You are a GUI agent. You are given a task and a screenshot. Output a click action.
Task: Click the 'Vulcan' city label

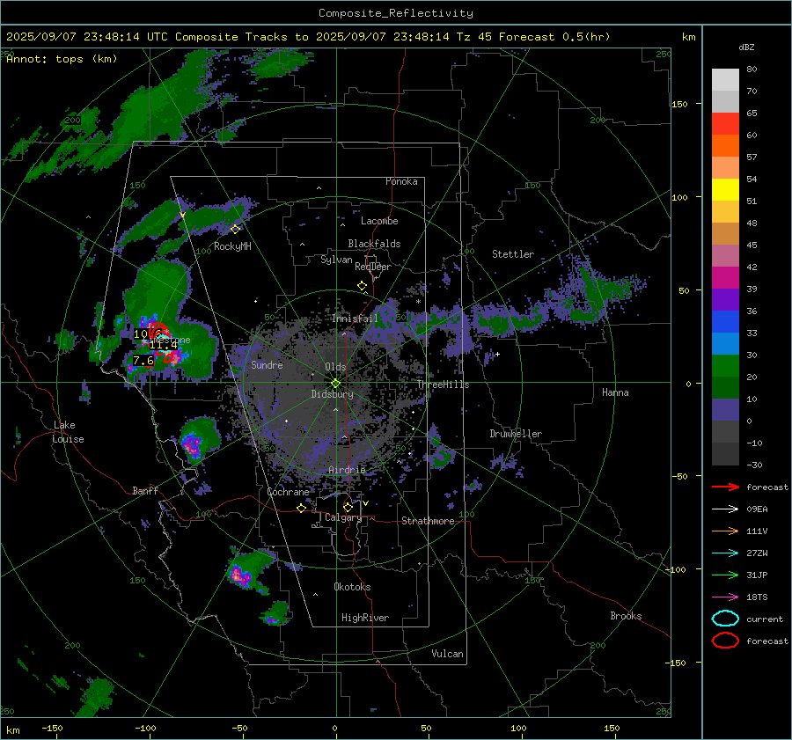(x=448, y=654)
